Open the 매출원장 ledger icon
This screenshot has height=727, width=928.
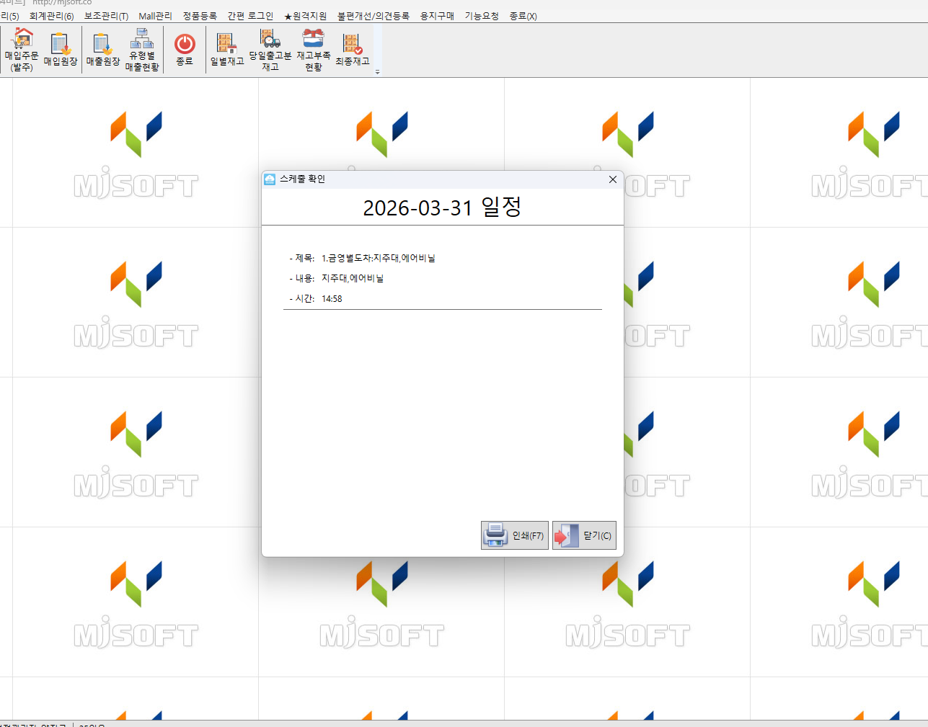(x=103, y=49)
